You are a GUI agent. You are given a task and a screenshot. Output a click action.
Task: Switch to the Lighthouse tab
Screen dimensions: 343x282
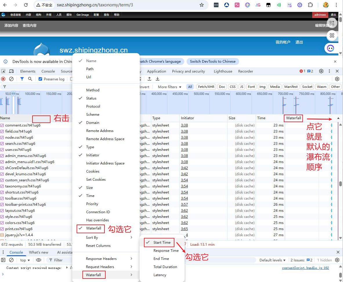[x=223, y=71]
